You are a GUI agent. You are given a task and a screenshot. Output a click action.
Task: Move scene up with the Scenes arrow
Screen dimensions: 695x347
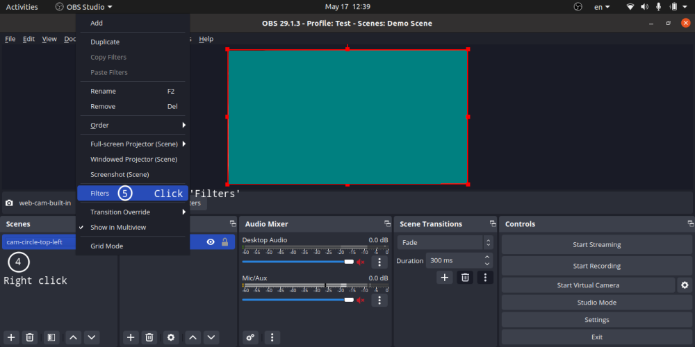coord(74,337)
